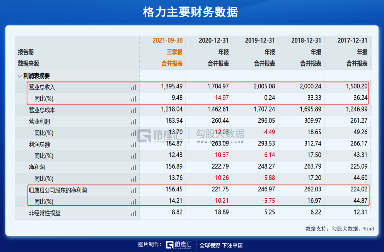384x252 pixels.
Task: Open the bar chart icon for 净利润
Action: (133, 167)
